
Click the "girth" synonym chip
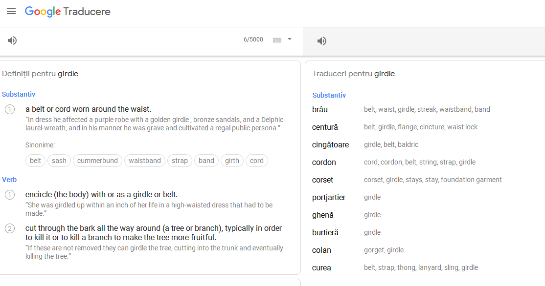pos(232,161)
